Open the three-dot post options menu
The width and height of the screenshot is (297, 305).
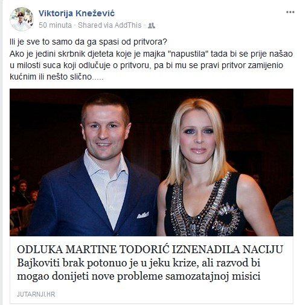pyautogui.click(x=290, y=12)
